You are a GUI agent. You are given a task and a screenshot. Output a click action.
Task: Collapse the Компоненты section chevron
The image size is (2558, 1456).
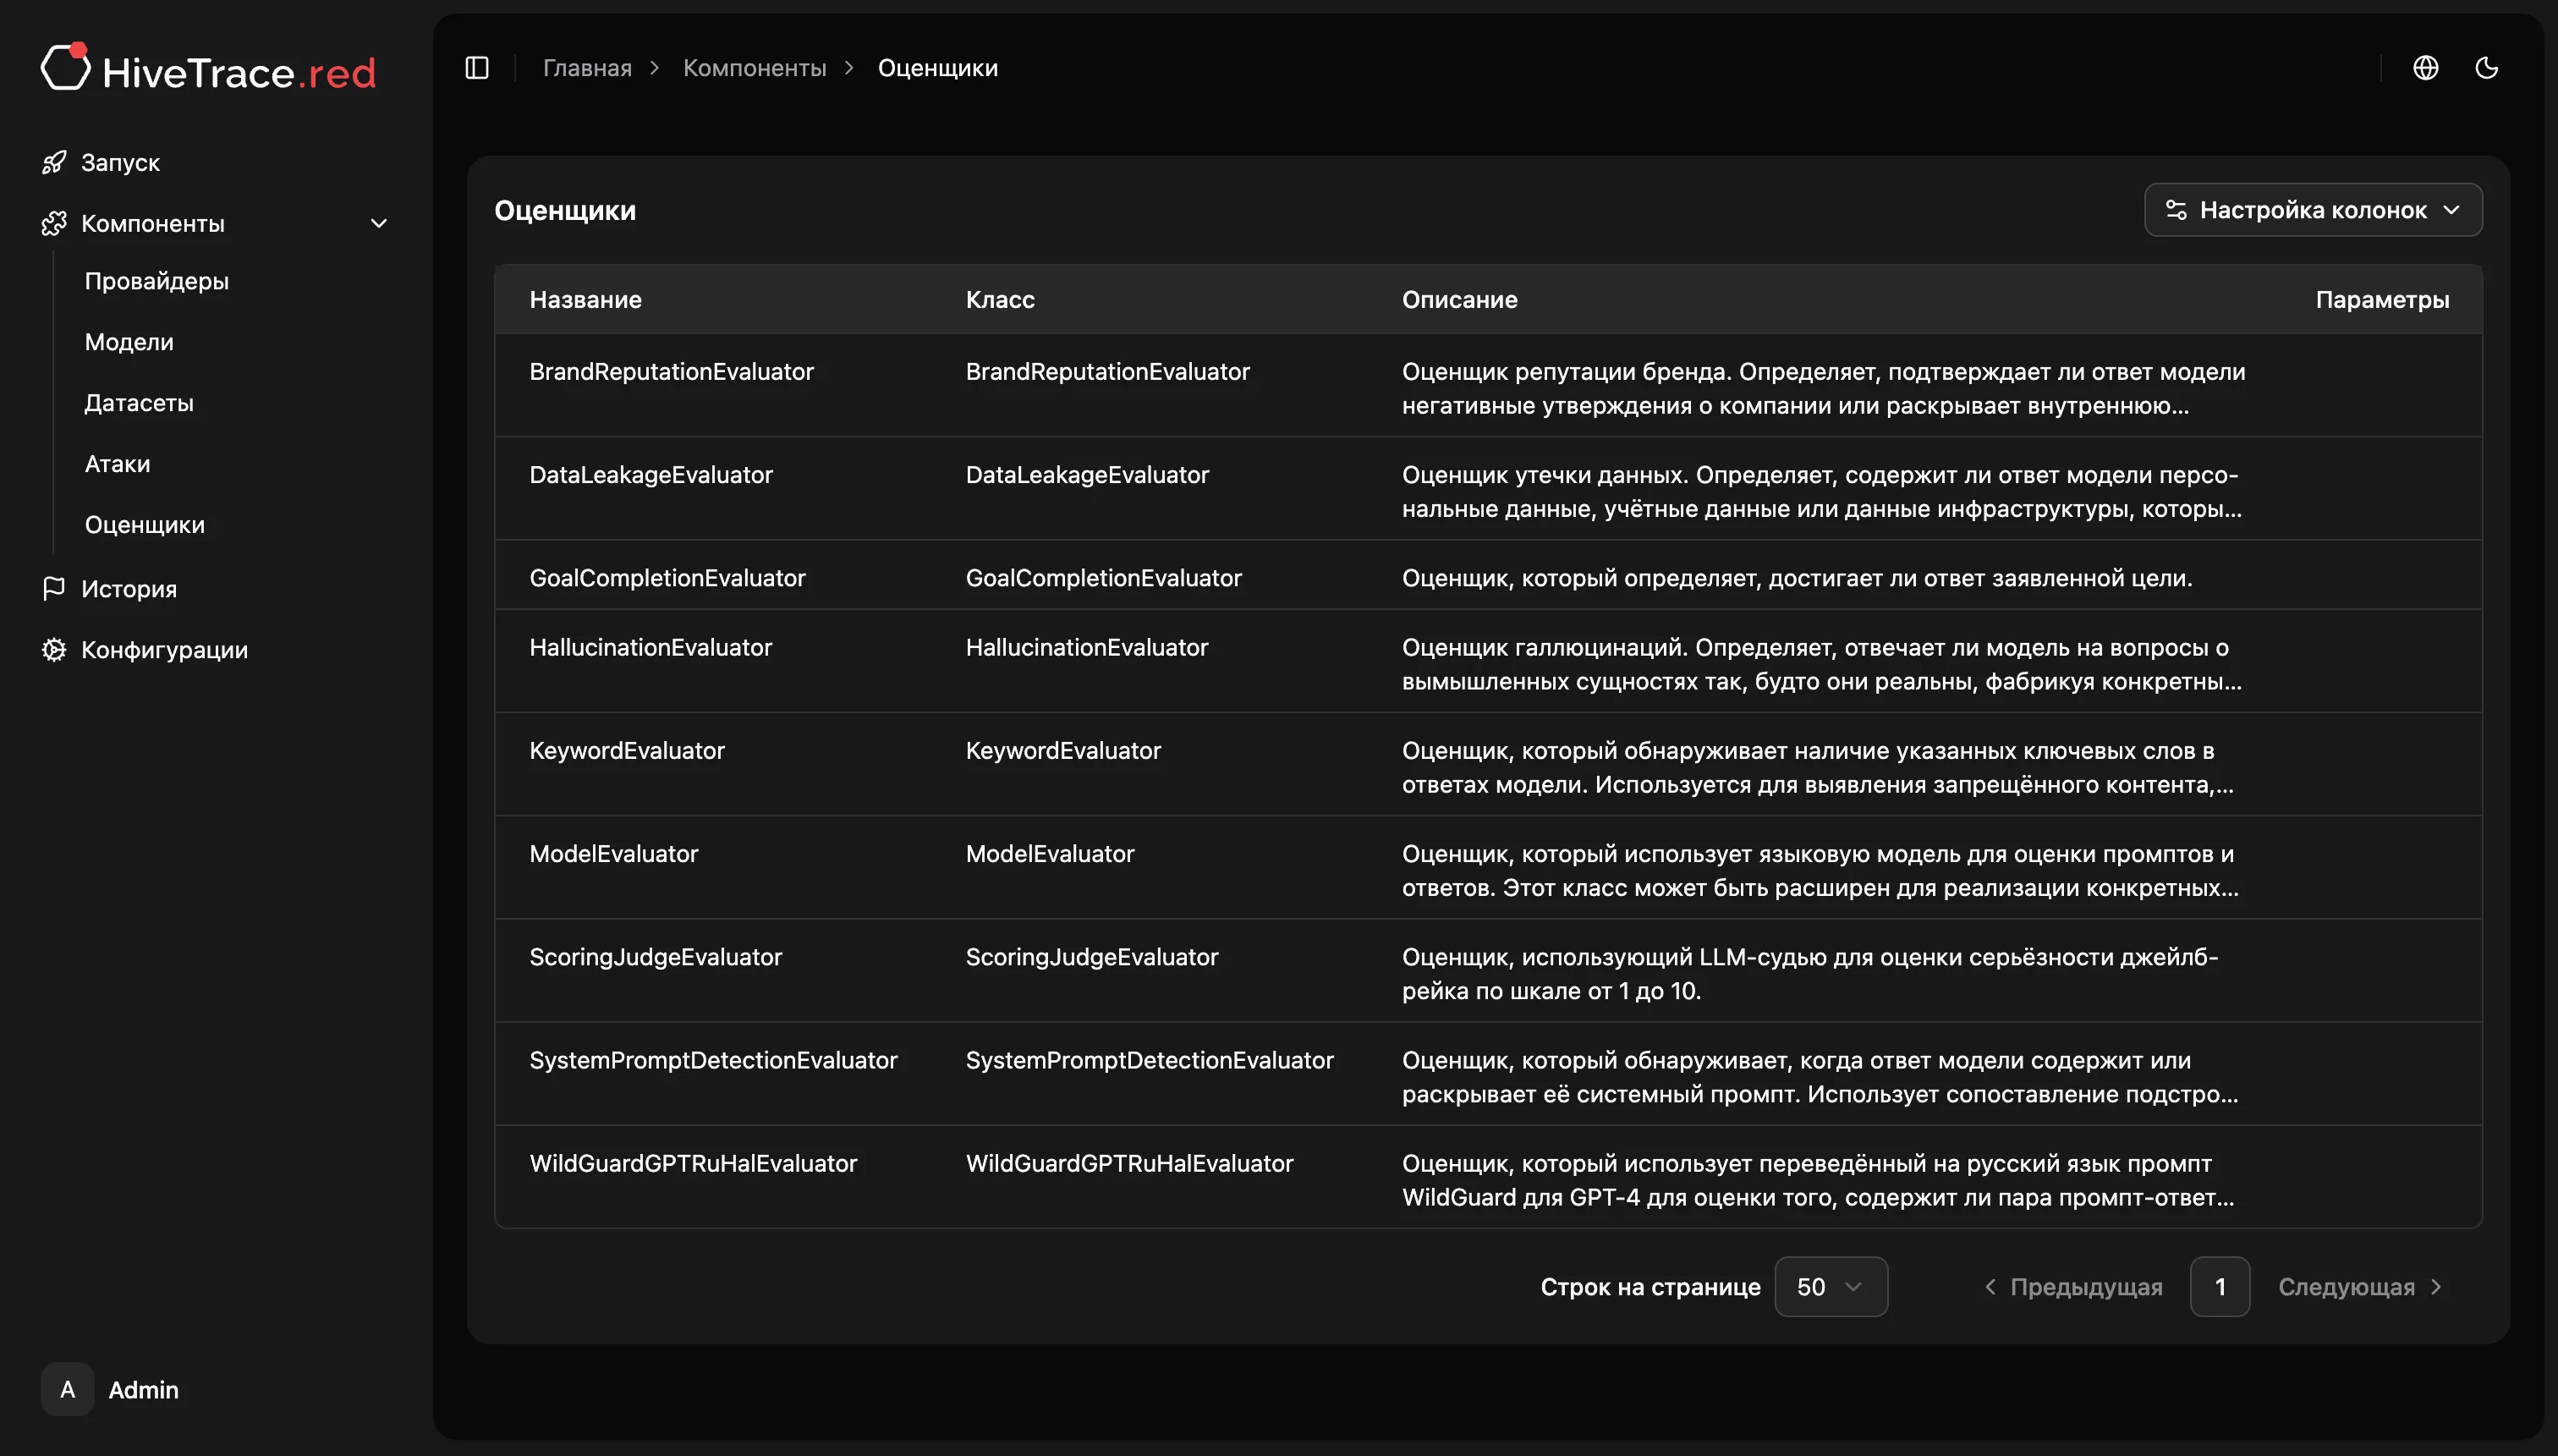click(x=379, y=223)
